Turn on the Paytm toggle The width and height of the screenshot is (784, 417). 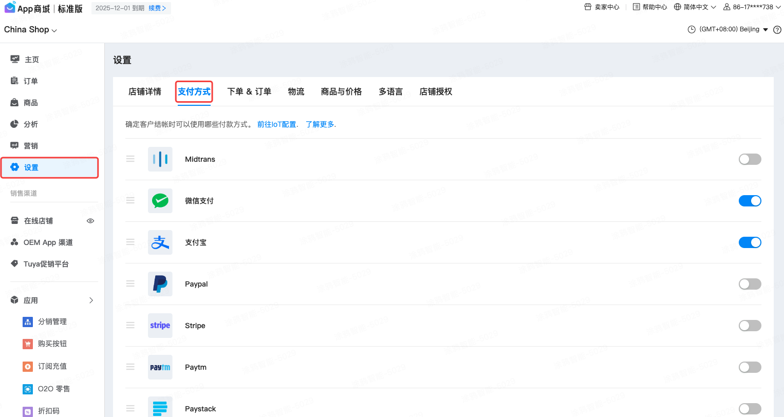point(750,367)
